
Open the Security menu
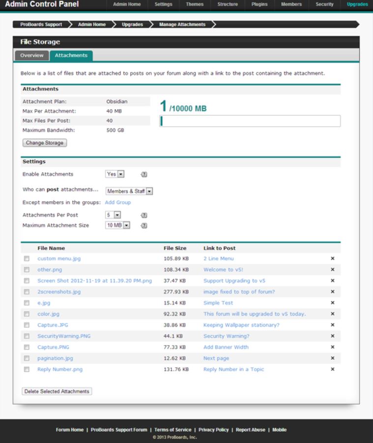[x=324, y=4]
